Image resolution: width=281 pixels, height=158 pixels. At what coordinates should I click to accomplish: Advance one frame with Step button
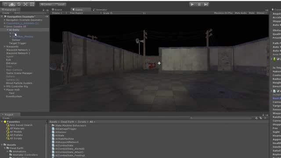(206, 4)
